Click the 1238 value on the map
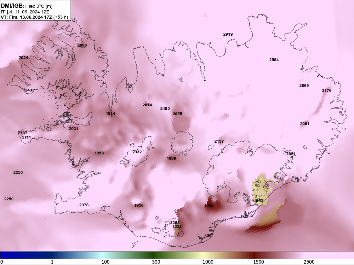The height and width of the screenshot is (265, 354). 177,226
